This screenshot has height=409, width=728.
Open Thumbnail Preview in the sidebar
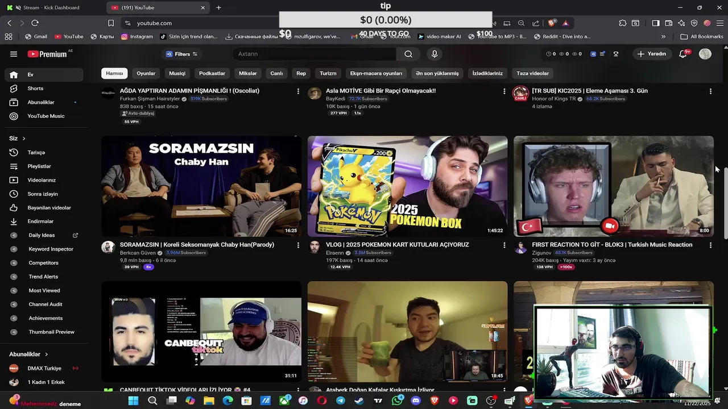tap(44, 332)
